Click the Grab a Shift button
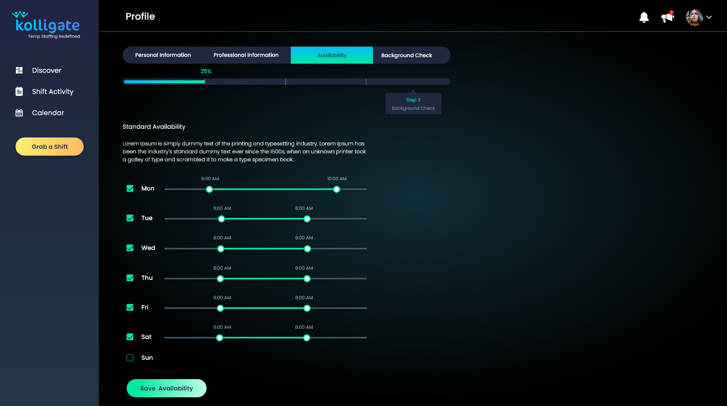 pyautogui.click(x=49, y=147)
